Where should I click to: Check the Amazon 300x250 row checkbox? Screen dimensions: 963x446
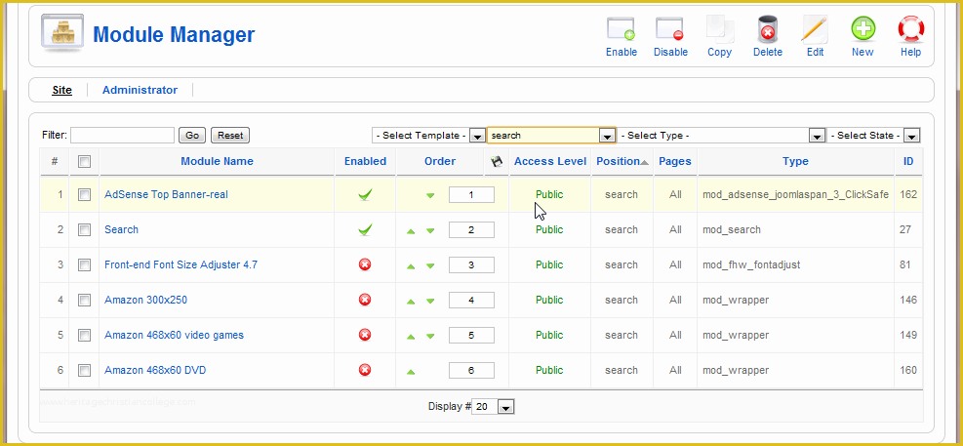coord(84,300)
